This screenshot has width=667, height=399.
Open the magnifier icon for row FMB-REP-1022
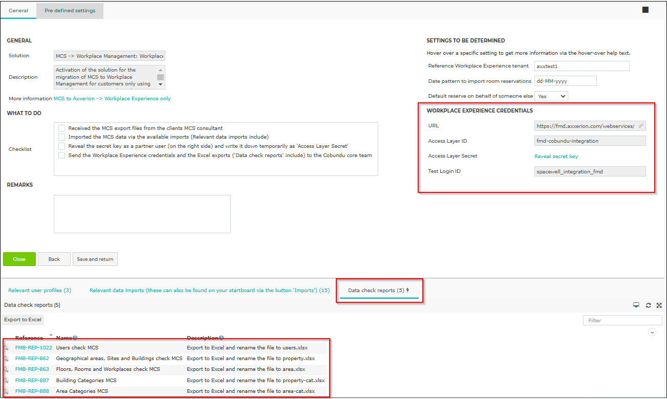[6, 348]
